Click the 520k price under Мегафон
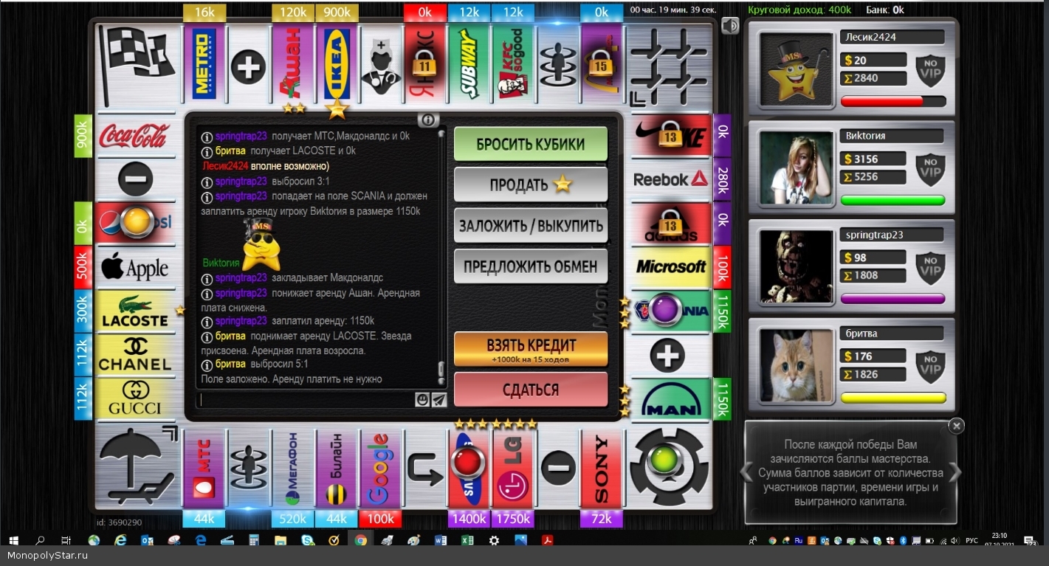The image size is (1049, 566). 292,519
